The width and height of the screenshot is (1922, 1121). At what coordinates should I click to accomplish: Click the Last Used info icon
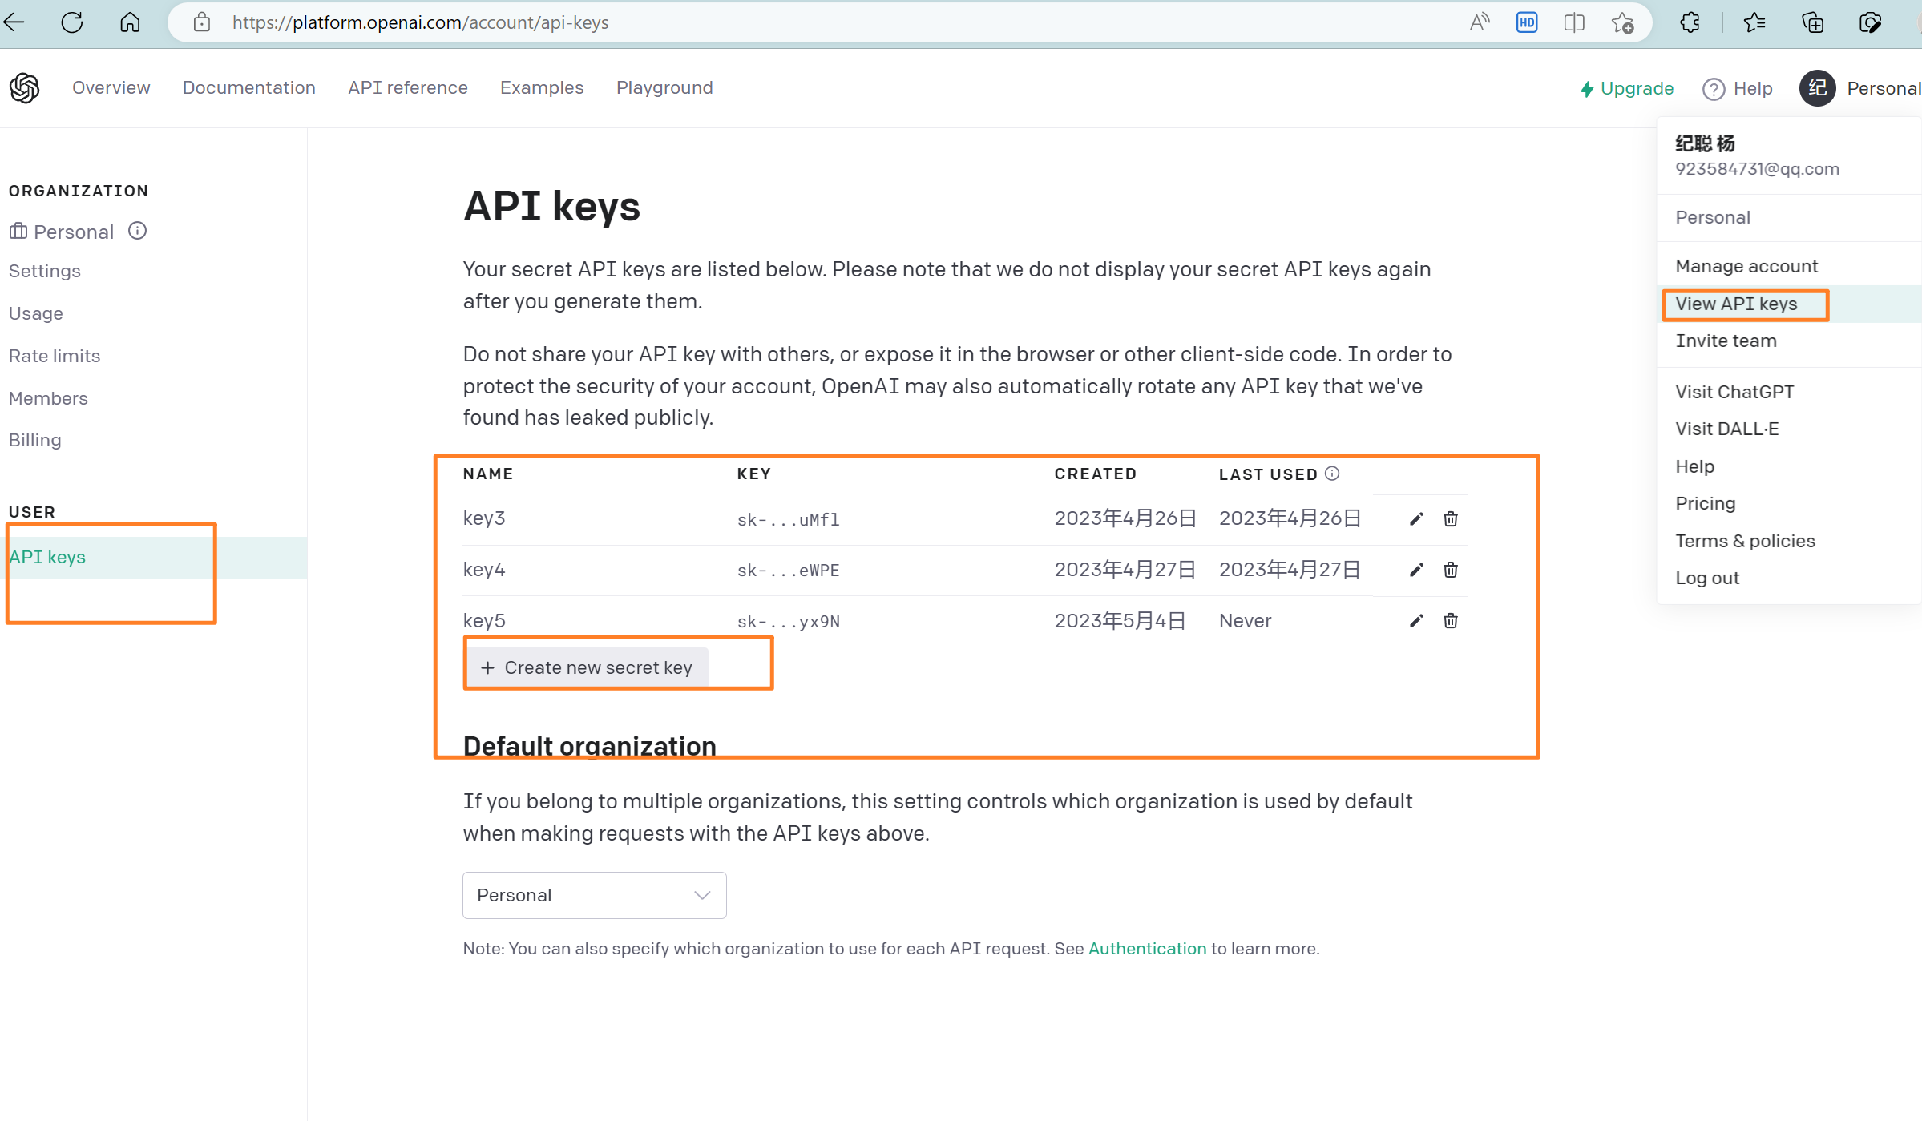1332,474
